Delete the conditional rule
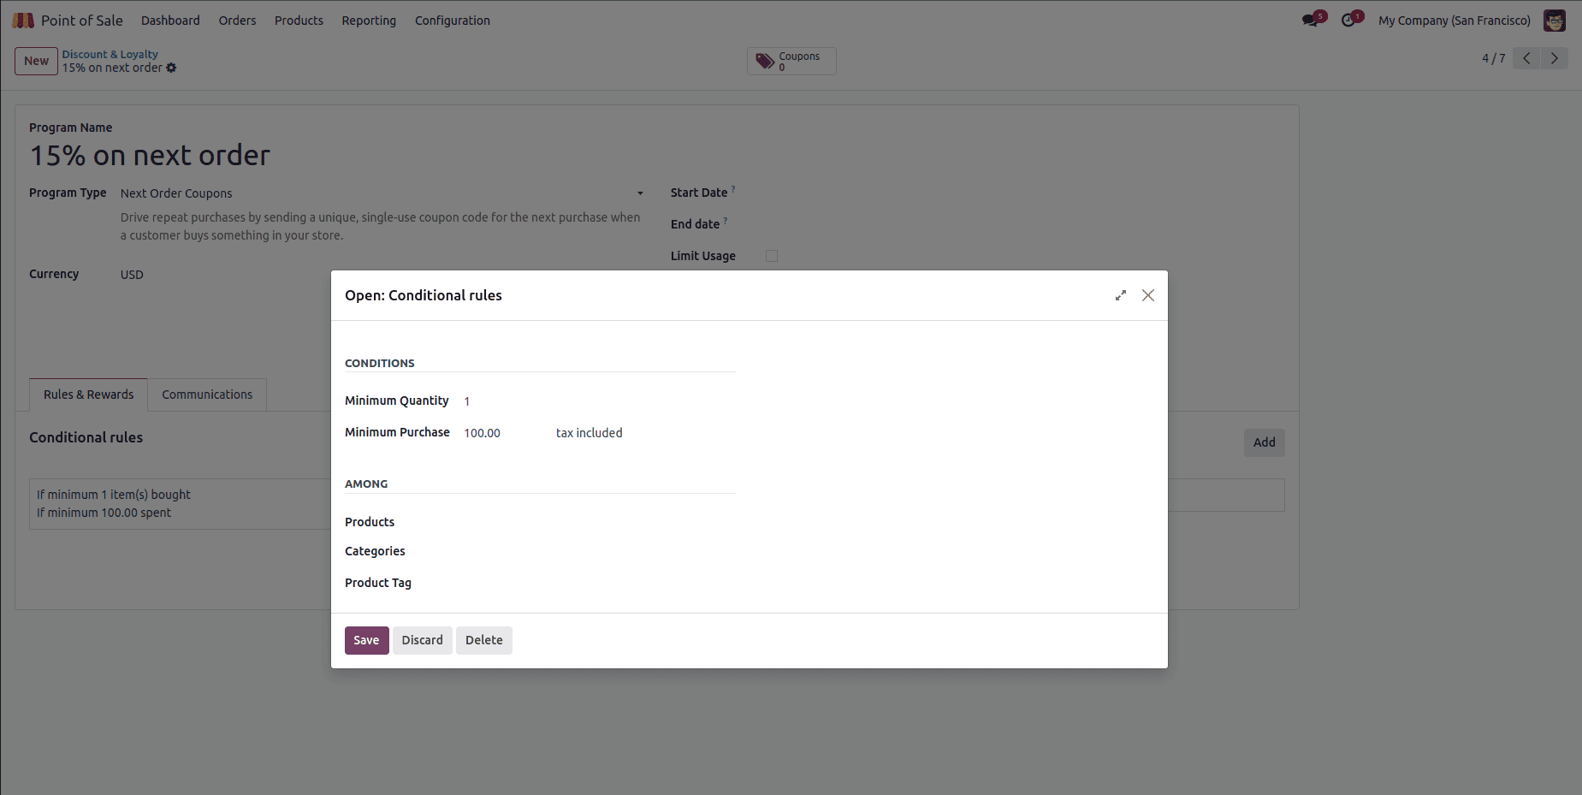 tap(484, 640)
